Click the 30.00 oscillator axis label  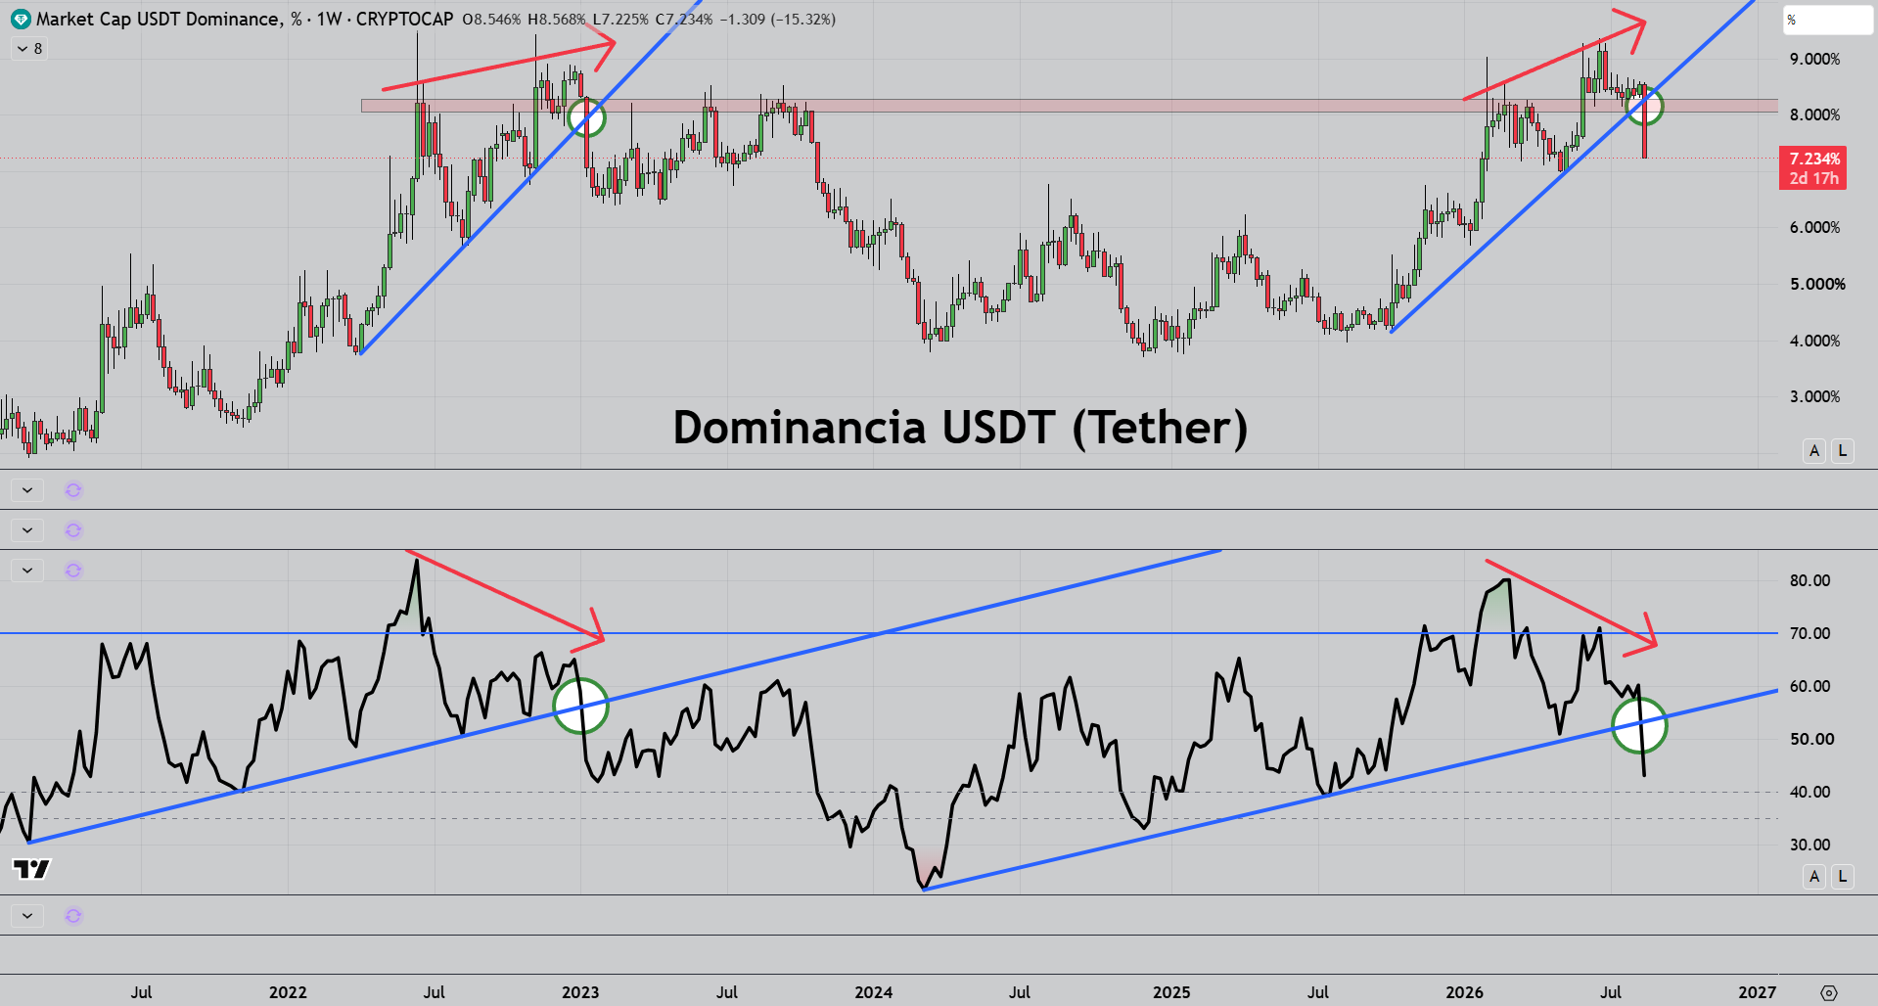point(1809,845)
